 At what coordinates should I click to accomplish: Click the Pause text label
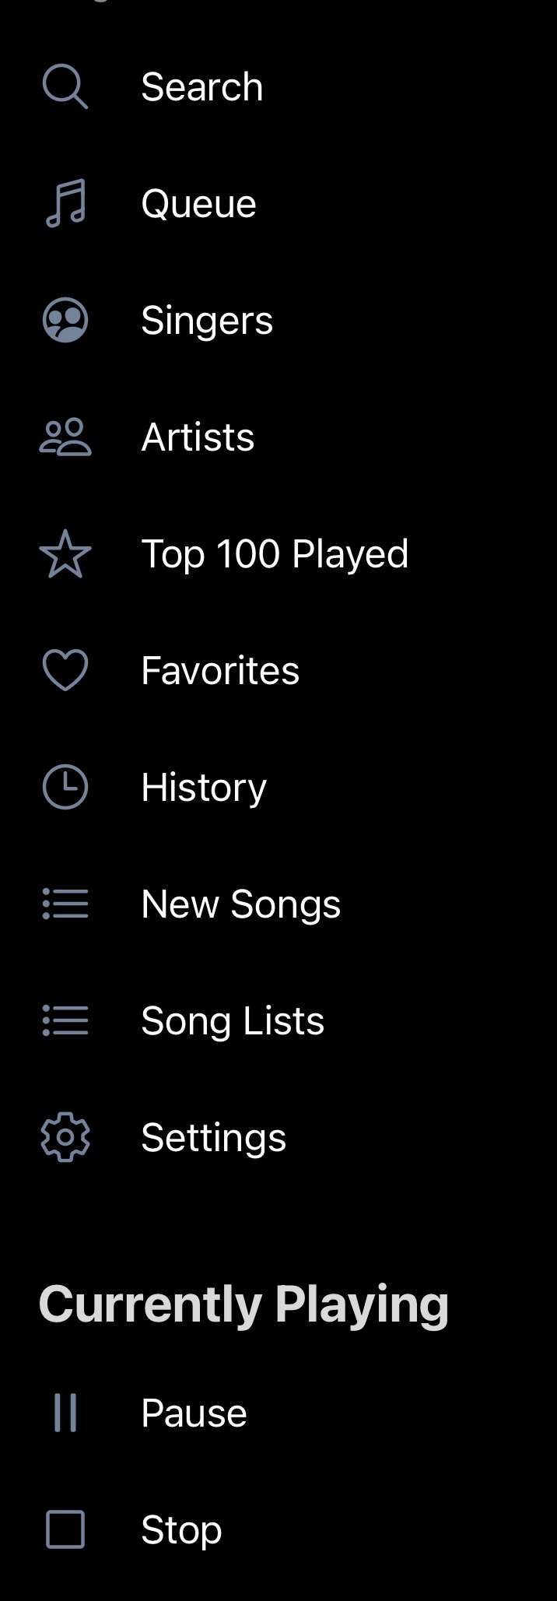[194, 1413]
